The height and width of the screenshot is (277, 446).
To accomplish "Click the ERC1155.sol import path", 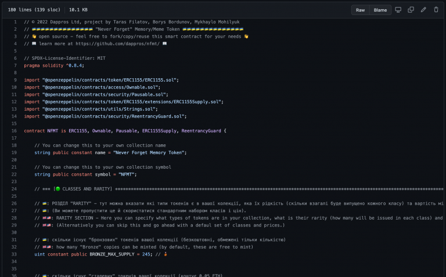I will coord(109,80).
